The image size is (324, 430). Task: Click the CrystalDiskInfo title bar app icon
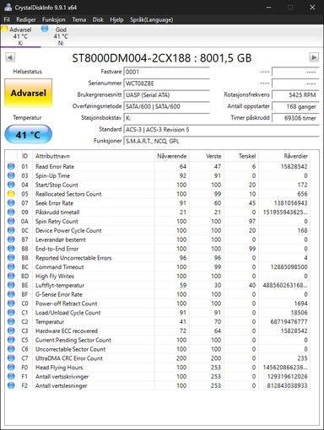(8, 7)
